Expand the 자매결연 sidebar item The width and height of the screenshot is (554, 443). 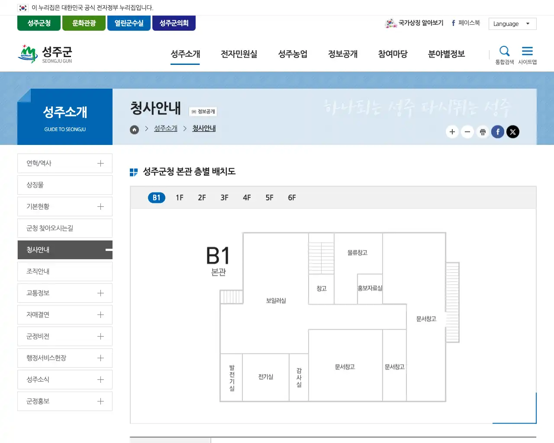100,315
